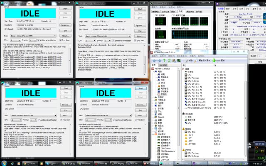
Task: Open the second tab in CPU-Z
Action: click(x=228, y=9)
